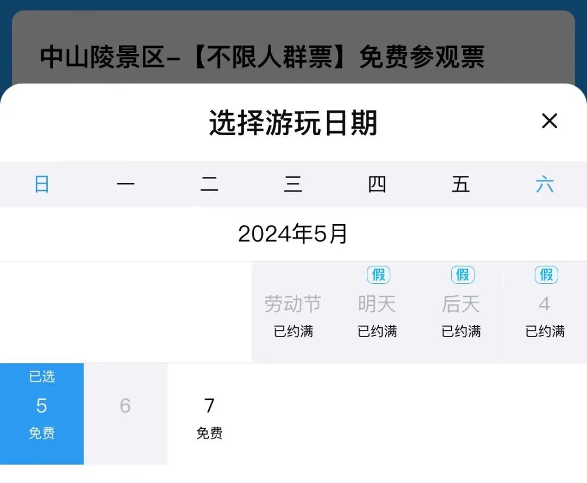
Task: Select May 5 marked 已选
Action: (41, 414)
